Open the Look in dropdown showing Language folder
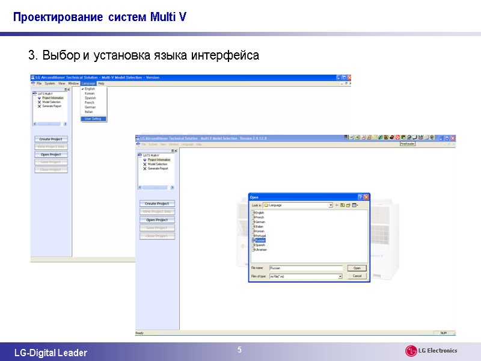 click(x=330, y=205)
